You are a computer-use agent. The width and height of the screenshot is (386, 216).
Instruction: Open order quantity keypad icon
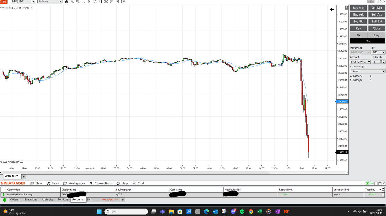coord(381,62)
